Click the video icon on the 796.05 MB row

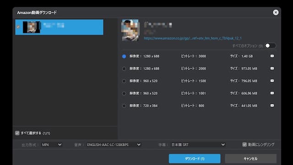point(272,81)
